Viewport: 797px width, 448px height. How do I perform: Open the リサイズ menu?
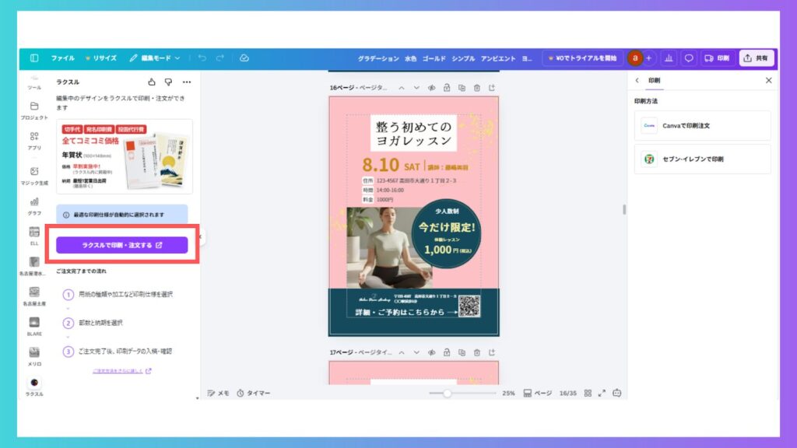pyautogui.click(x=100, y=58)
